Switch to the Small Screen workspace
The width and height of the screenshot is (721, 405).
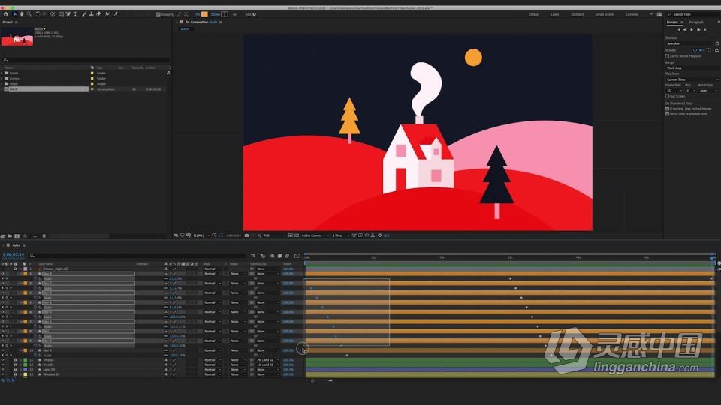coord(605,14)
